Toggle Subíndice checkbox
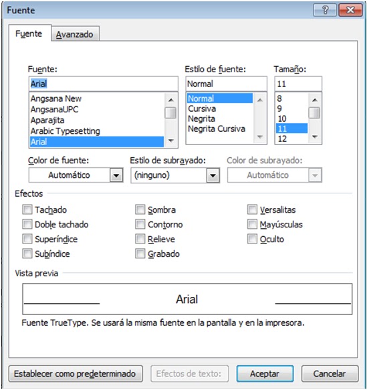This screenshot has width=367, height=390. (27, 254)
